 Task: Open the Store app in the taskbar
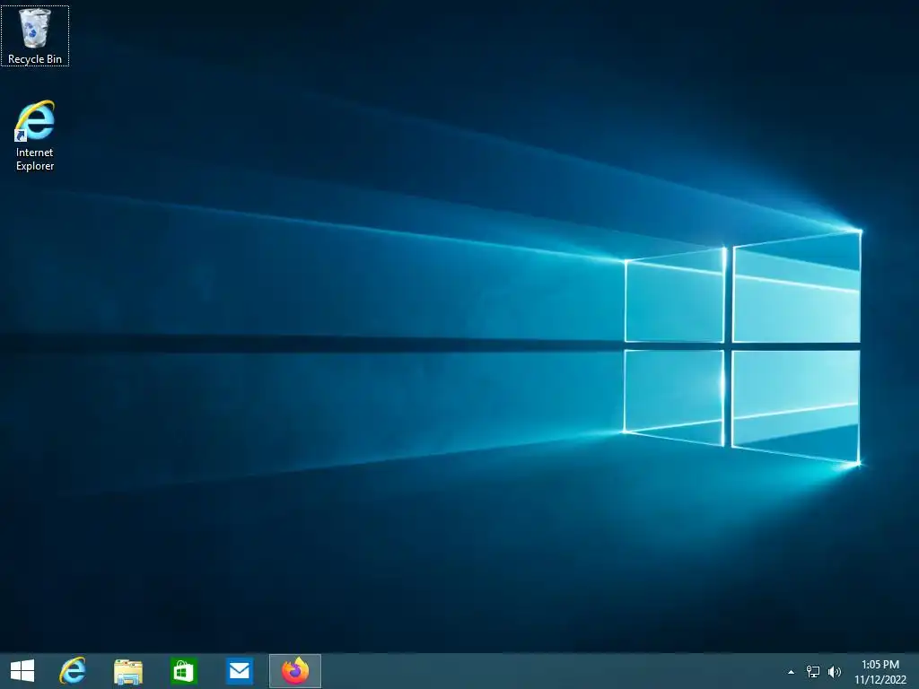[183, 671]
